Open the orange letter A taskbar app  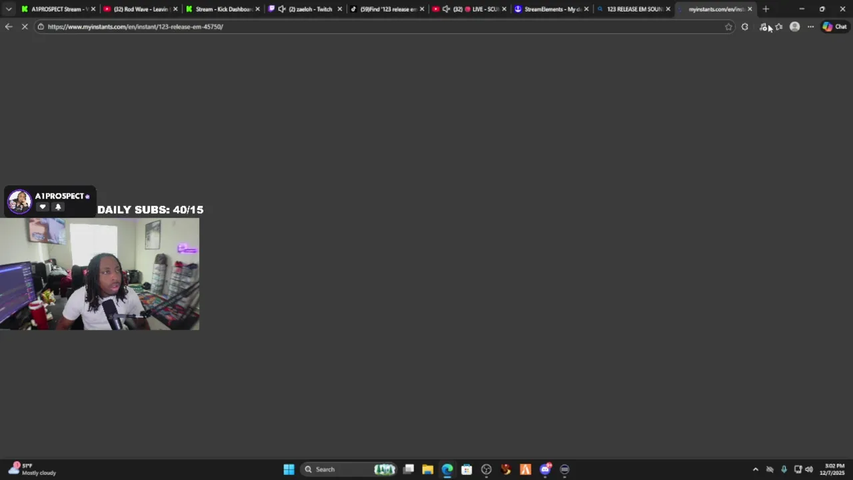point(525,469)
